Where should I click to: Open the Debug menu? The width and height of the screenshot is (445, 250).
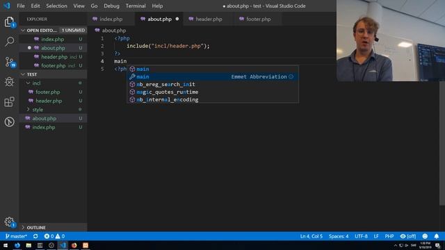(111, 6)
